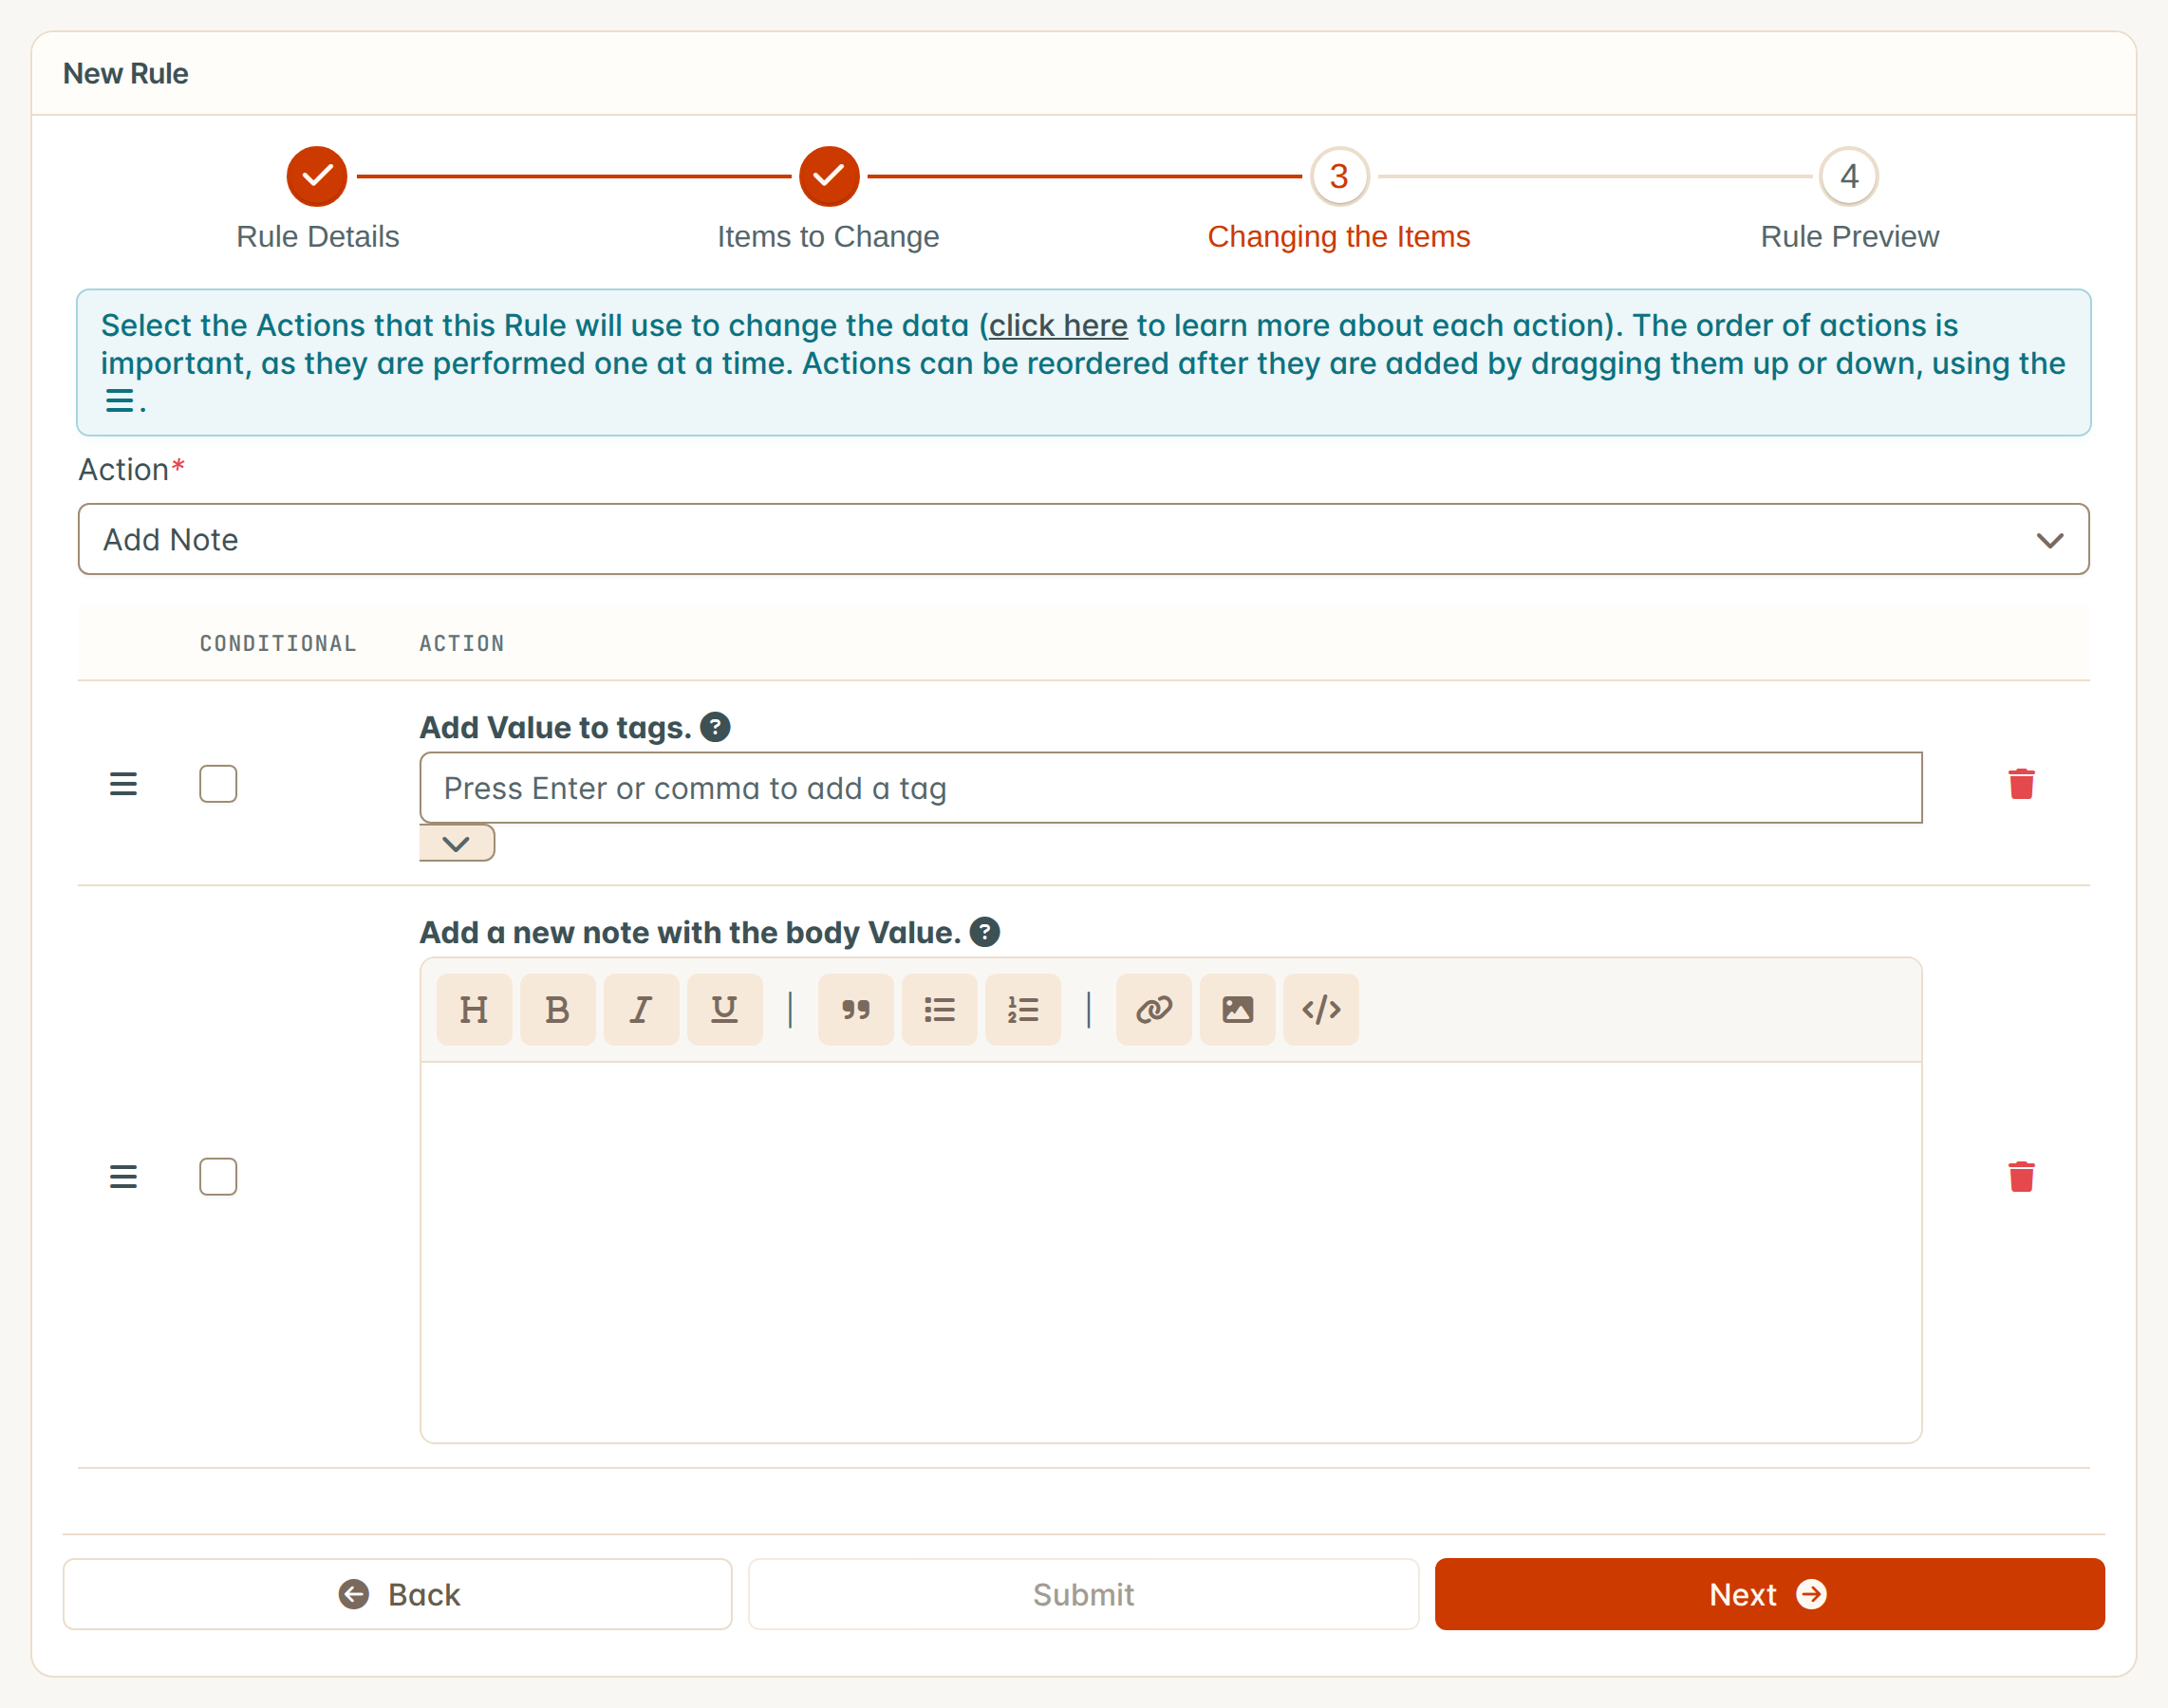Image resolution: width=2168 pixels, height=1708 pixels.
Task: Toggle underline in the note editor toolbar
Action: [x=724, y=1009]
